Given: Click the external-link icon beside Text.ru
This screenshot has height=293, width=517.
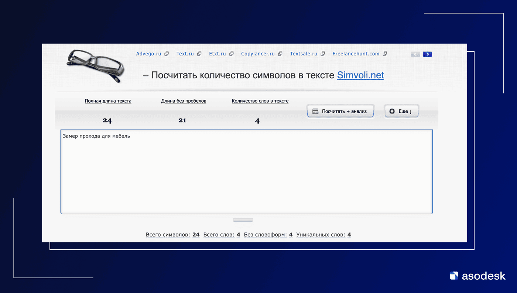Looking at the screenshot, I should pos(199,54).
